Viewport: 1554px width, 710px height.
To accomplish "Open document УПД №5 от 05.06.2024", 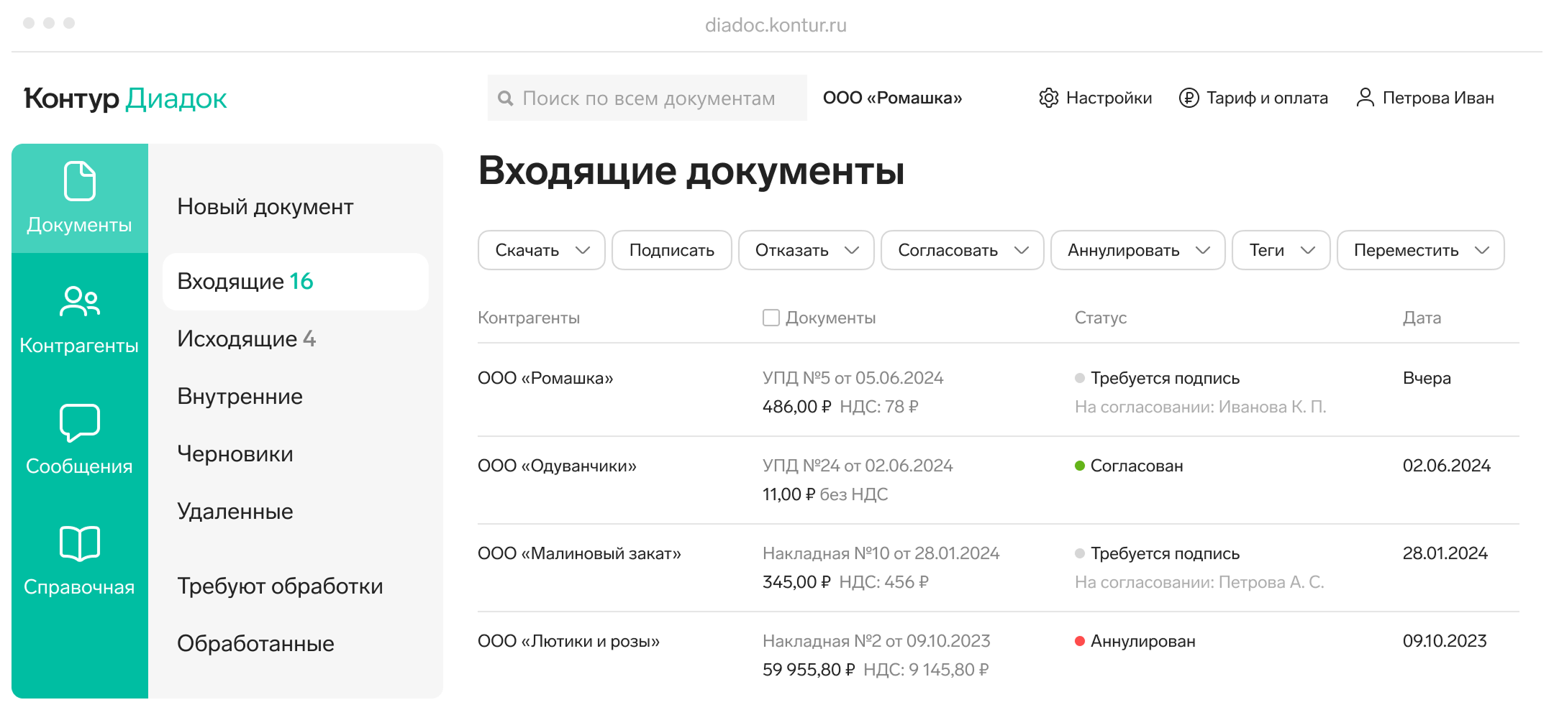I will (x=853, y=378).
